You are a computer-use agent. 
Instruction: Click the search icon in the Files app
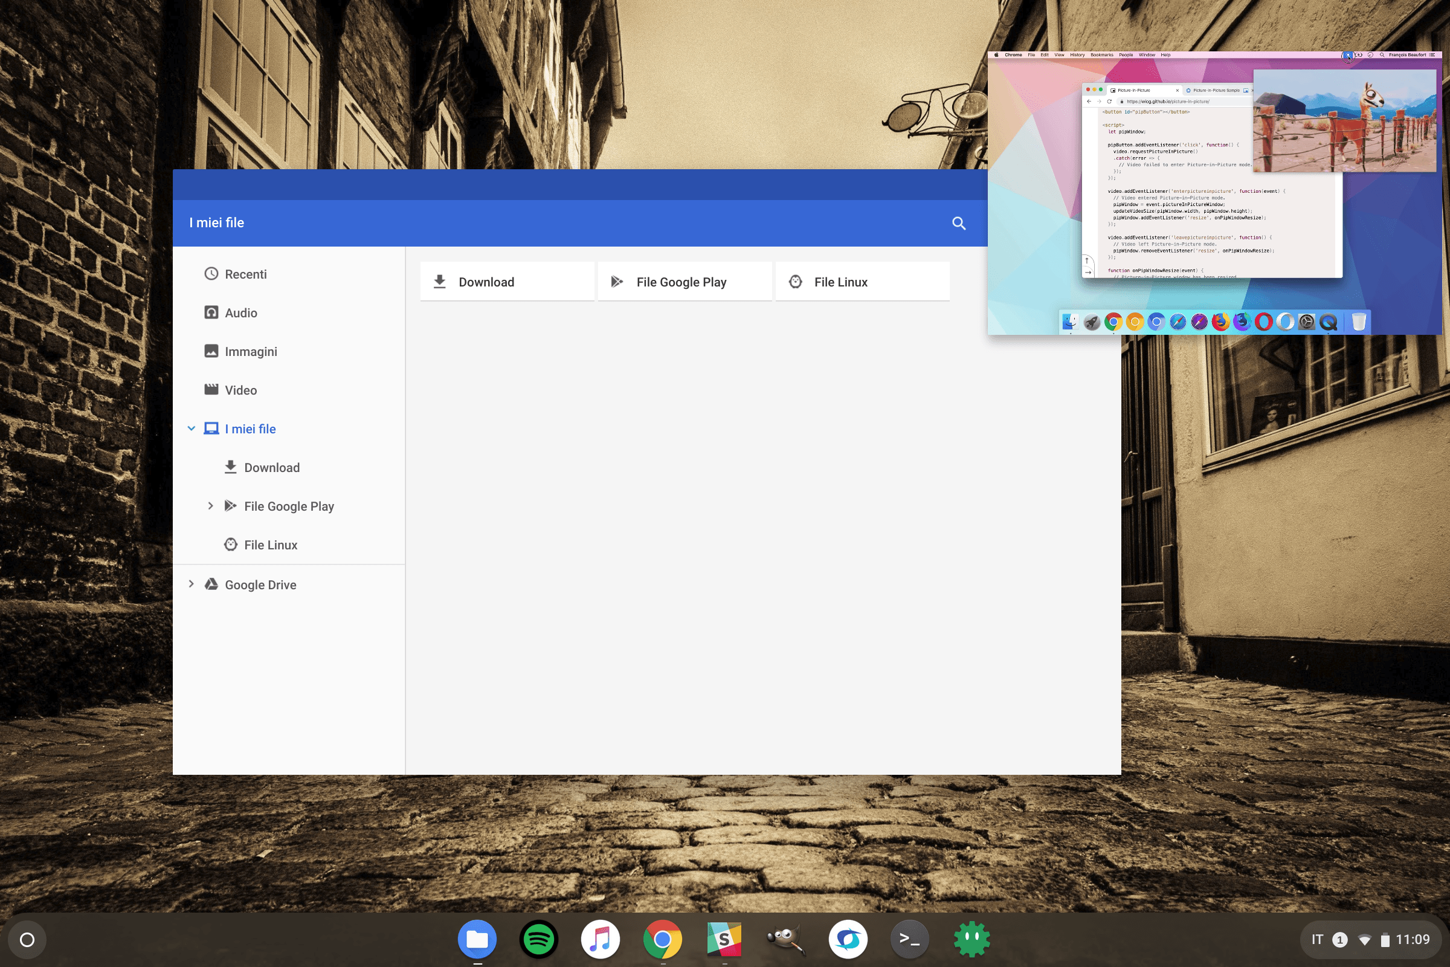(959, 222)
